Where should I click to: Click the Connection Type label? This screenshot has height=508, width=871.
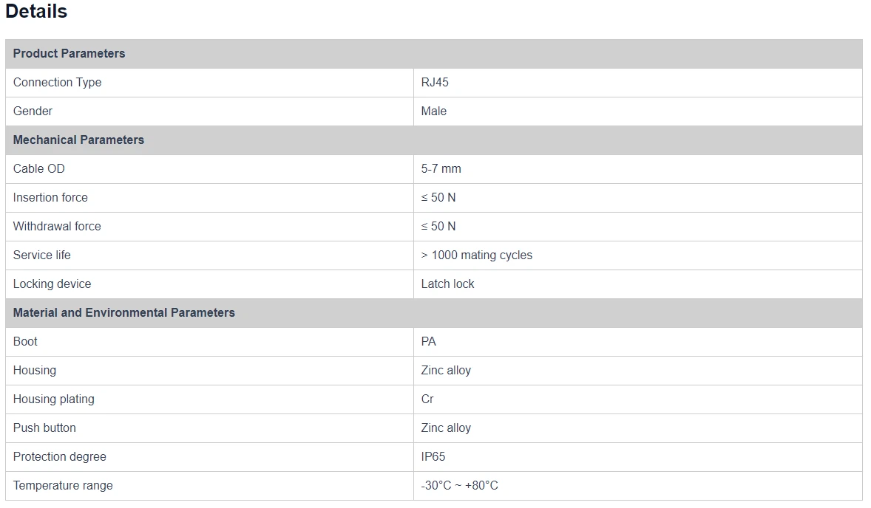tap(57, 82)
